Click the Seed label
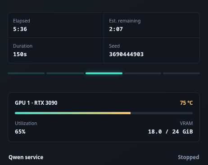 (114, 46)
